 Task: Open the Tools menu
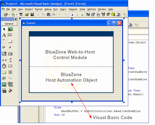82,9
